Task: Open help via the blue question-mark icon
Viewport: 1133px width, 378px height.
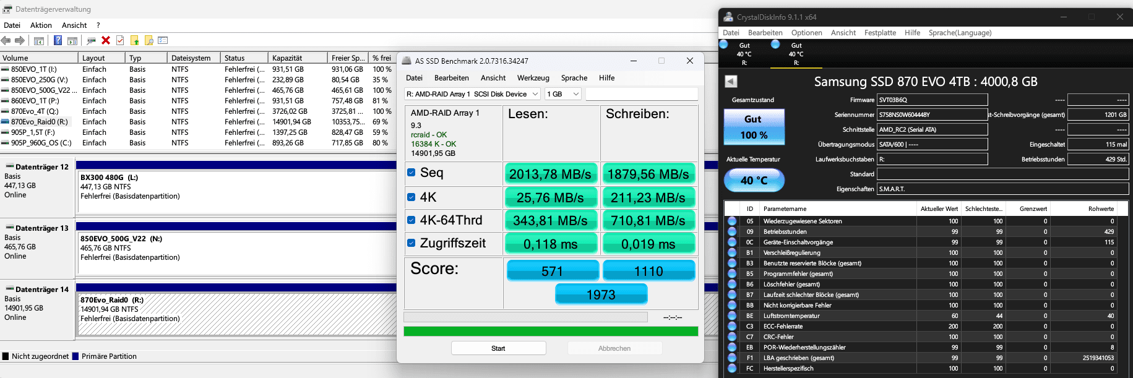Action: point(58,40)
